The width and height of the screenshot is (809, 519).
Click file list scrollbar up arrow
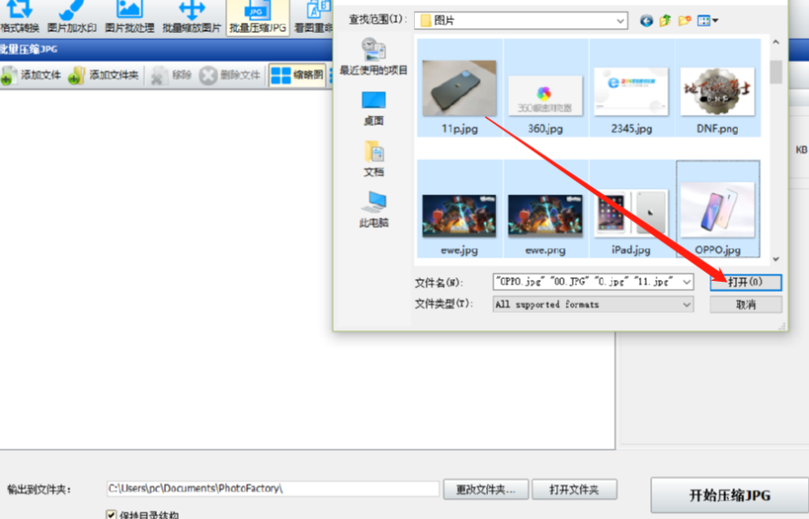[x=775, y=43]
